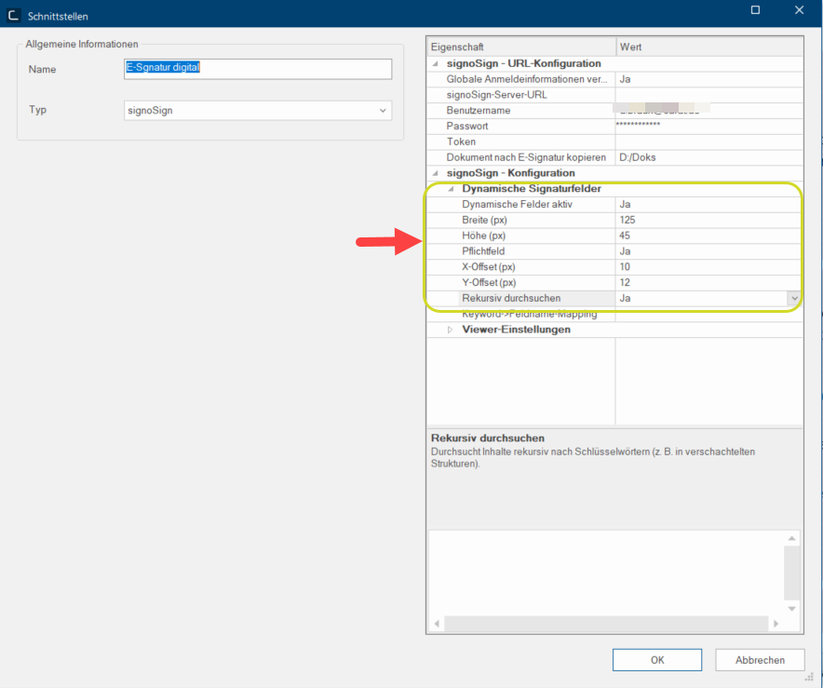The height and width of the screenshot is (688, 823).
Task: Maximize the Schnittstellen dialog window
Action: click(x=755, y=11)
